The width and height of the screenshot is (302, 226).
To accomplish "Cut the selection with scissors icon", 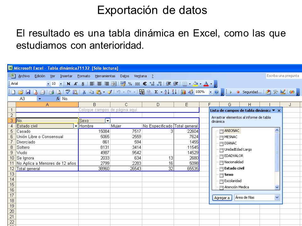I will 84,92.
